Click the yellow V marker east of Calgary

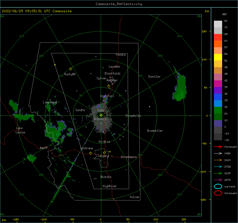coord(110,152)
